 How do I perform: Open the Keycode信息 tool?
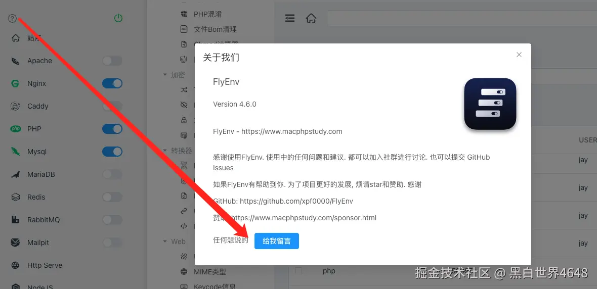(215, 286)
